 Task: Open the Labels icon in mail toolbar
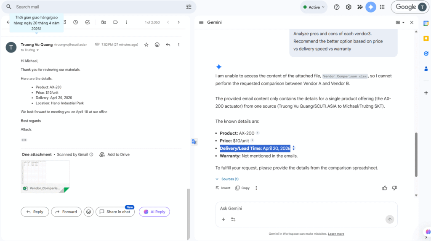(x=115, y=22)
